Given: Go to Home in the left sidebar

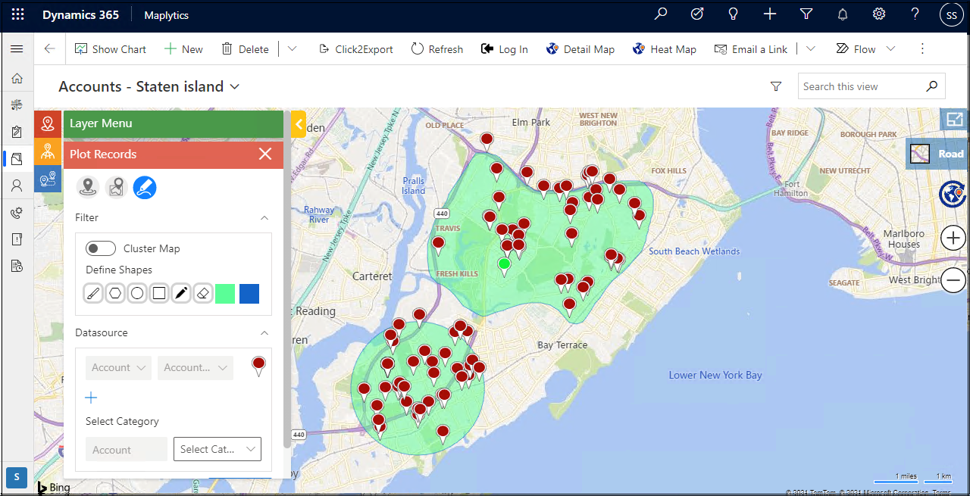Looking at the screenshot, I should click(x=17, y=78).
